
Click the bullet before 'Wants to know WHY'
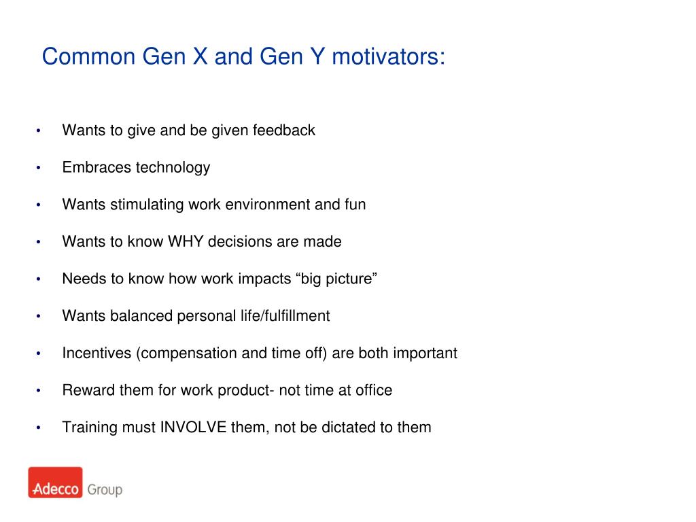click(x=39, y=242)
